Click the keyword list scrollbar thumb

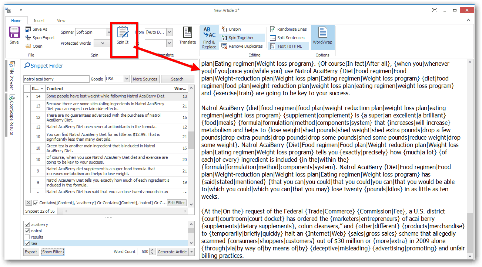(191, 230)
